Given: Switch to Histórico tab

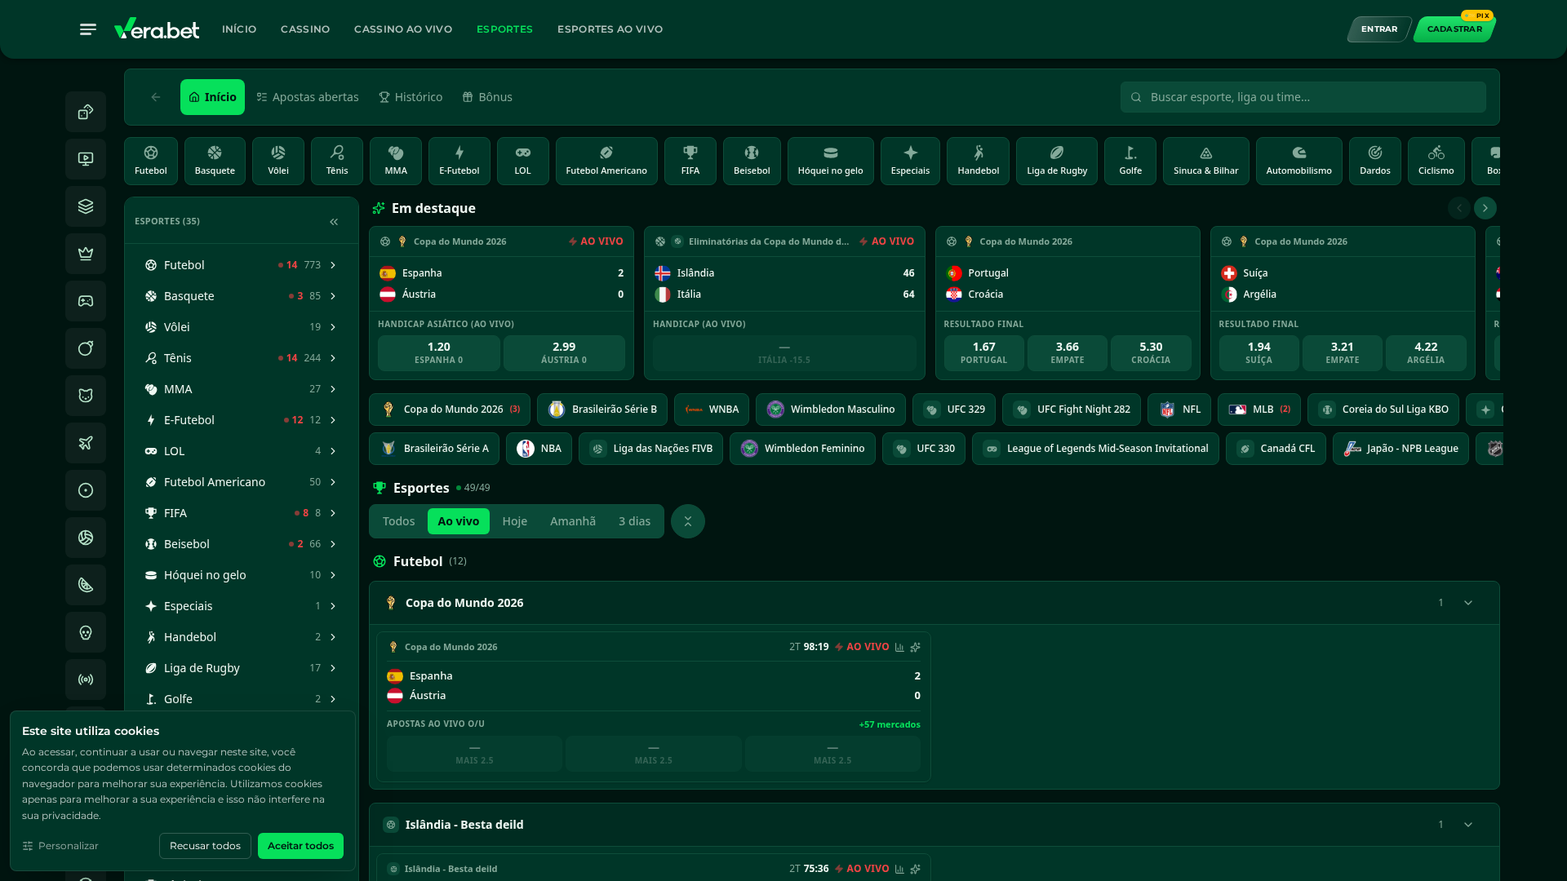Looking at the screenshot, I should coord(411,97).
